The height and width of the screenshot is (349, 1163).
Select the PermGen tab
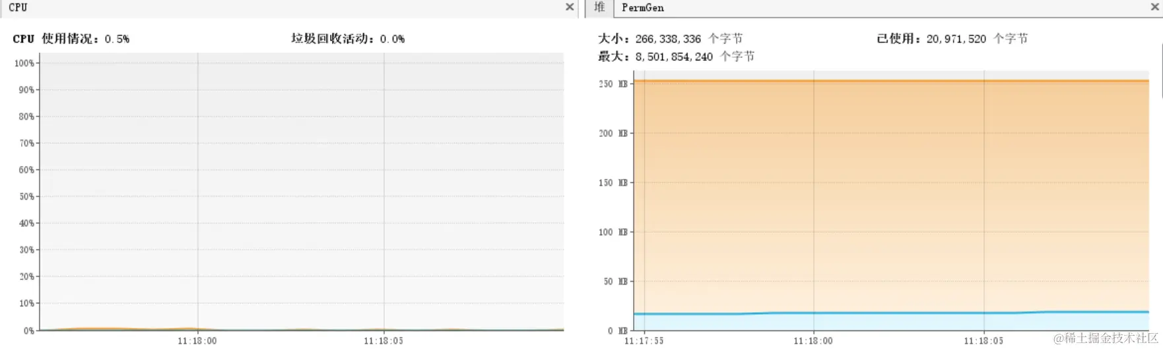click(642, 8)
